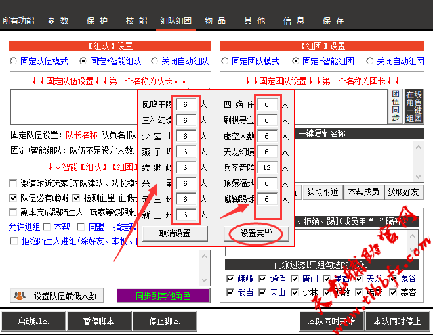Switch to the 其他 tab
The width and height of the screenshot is (433, 335).
point(255,21)
